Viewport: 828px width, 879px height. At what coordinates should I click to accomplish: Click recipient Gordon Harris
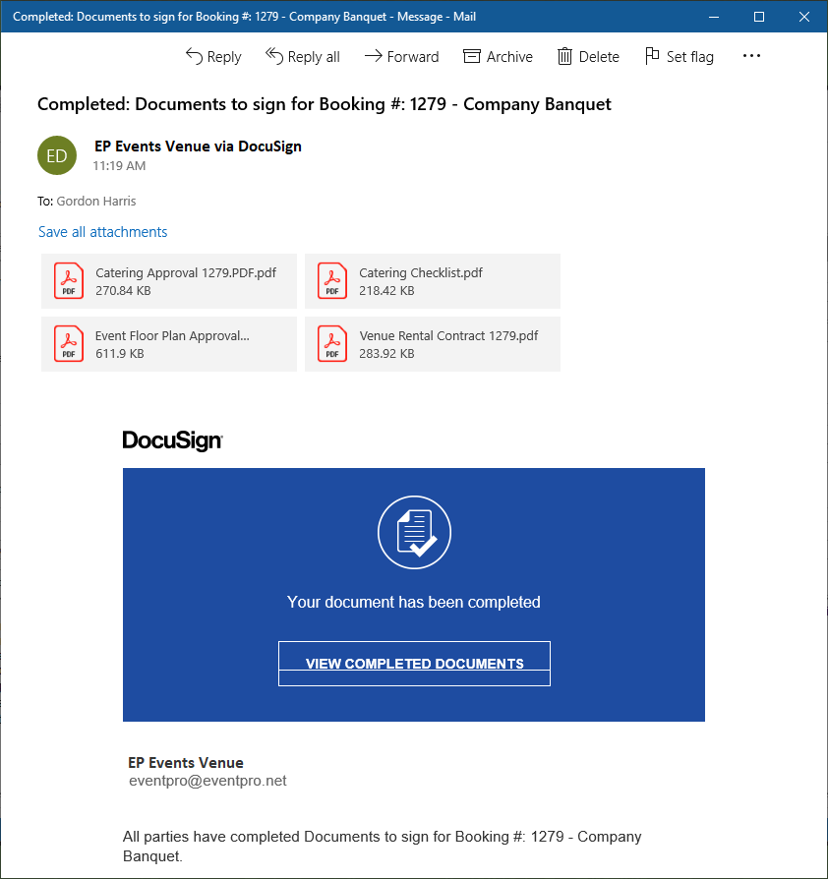click(96, 202)
